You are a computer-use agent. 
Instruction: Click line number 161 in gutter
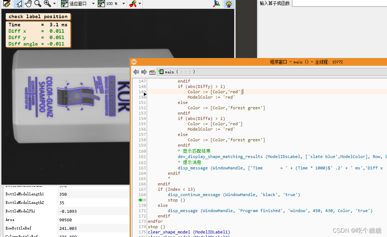pos(142,157)
